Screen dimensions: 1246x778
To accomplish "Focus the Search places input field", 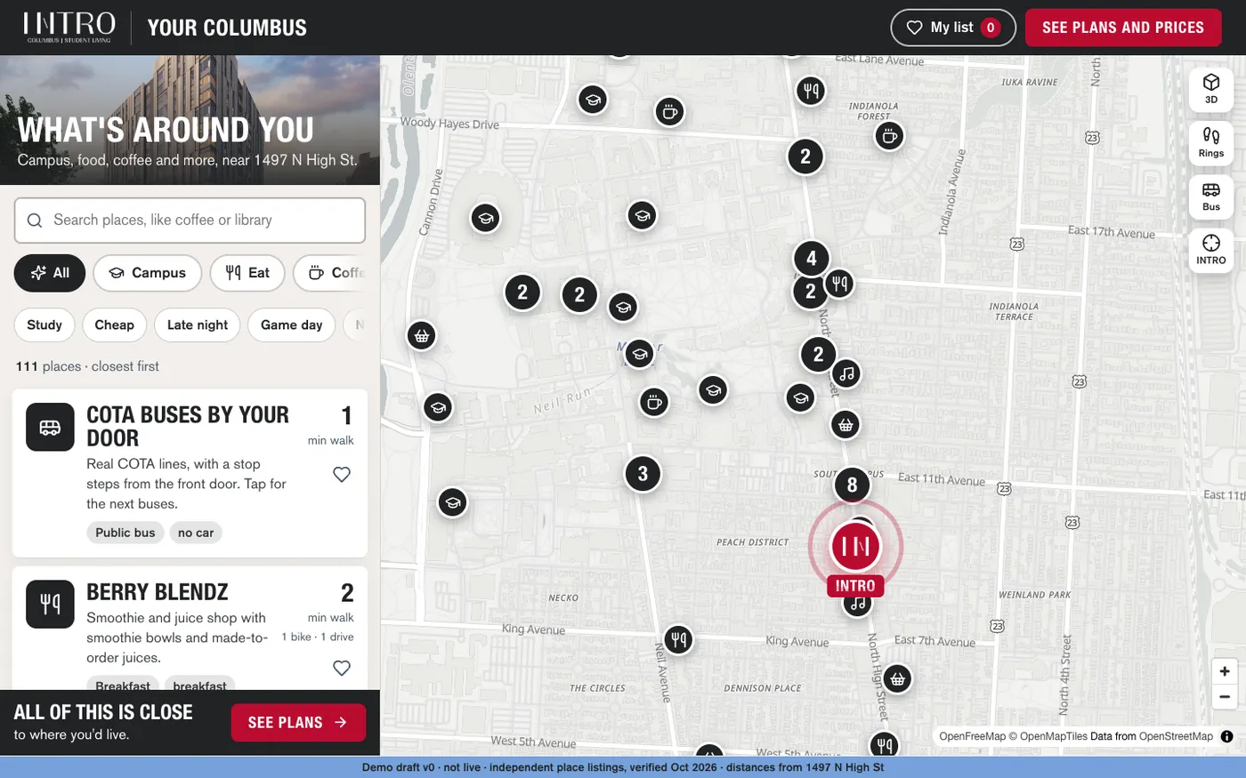I will [x=190, y=221].
